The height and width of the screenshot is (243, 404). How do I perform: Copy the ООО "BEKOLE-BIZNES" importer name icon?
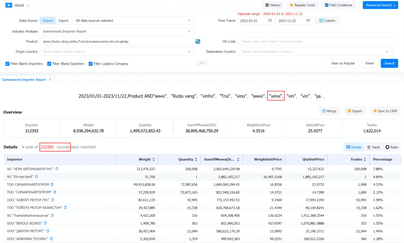click(45, 223)
